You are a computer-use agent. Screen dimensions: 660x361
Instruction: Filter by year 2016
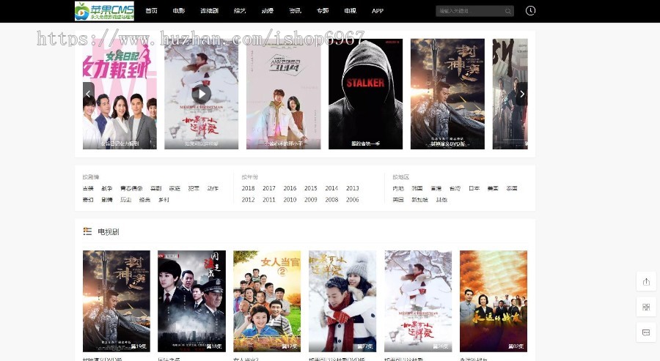pos(290,188)
